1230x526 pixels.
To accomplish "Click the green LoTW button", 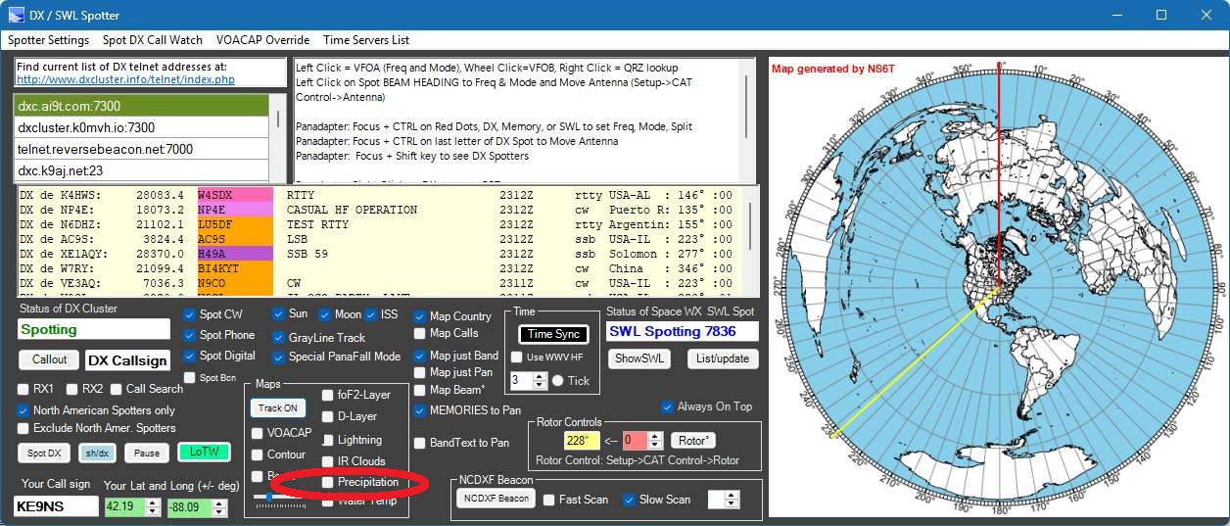I will [204, 453].
